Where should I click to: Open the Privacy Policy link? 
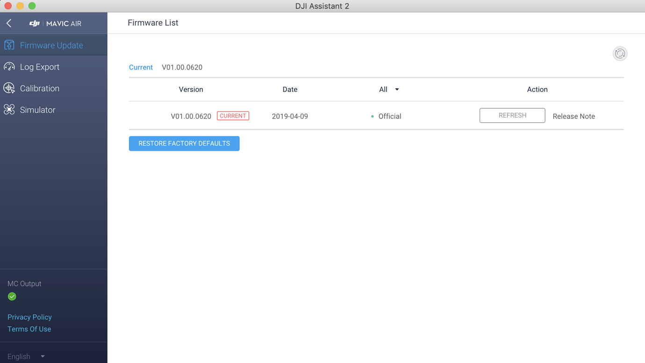click(29, 317)
